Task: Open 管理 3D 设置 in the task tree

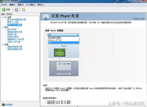Action: coord(13,22)
